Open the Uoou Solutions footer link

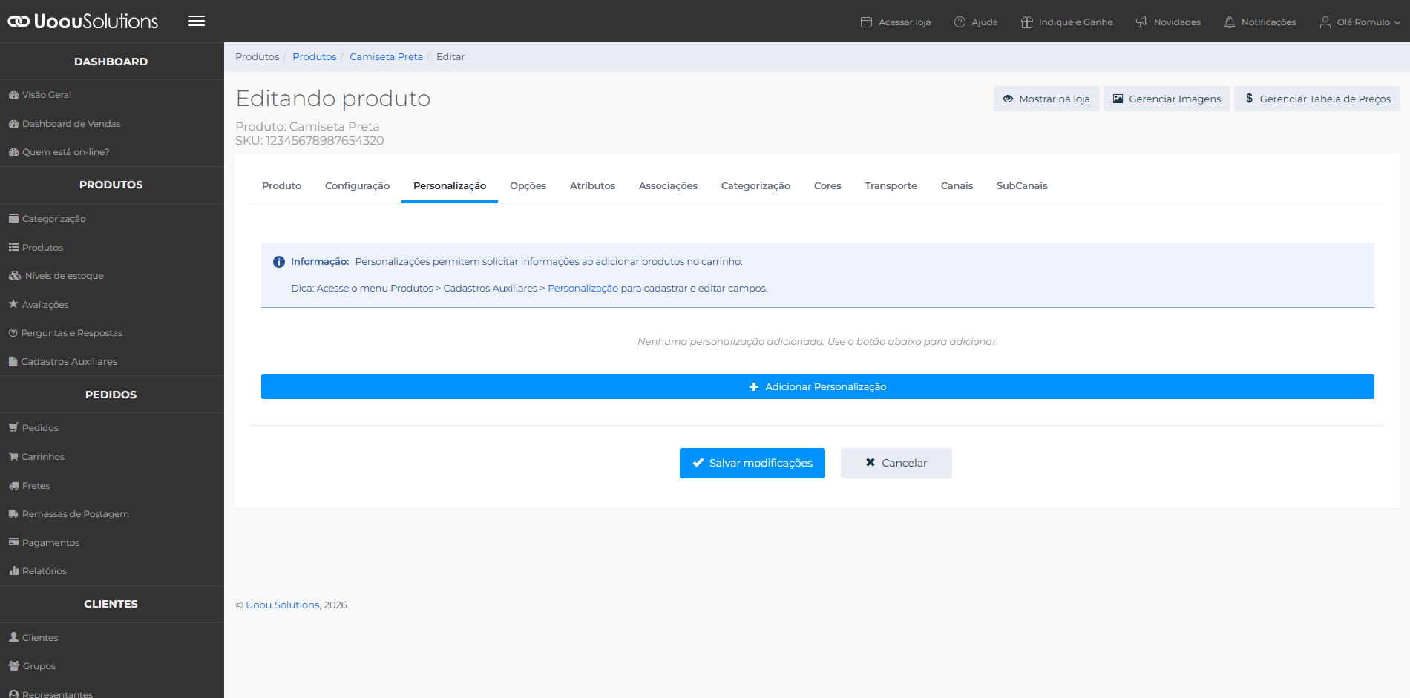[x=282, y=605]
